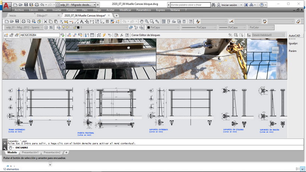The image size is (306, 172).
Task: Click Make Object's Layer Current icon
Action: tap(131, 28)
